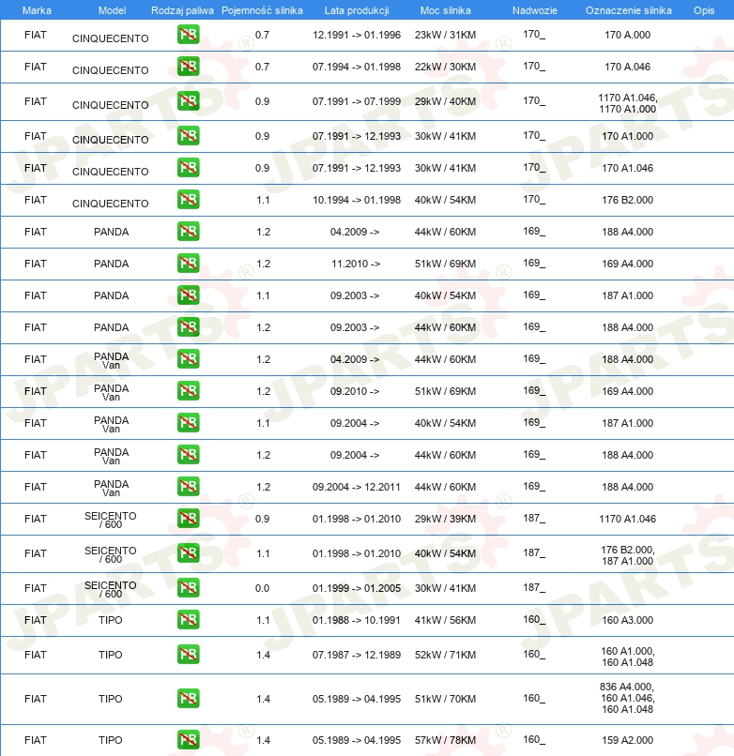Viewport: 734px width, 756px height.
Task: Click the fuel icon in the 170 A1.046 row
Action: click(189, 168)
